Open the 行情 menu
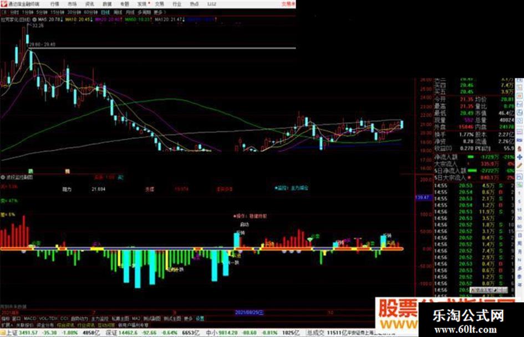 click(x=54, y=4)
